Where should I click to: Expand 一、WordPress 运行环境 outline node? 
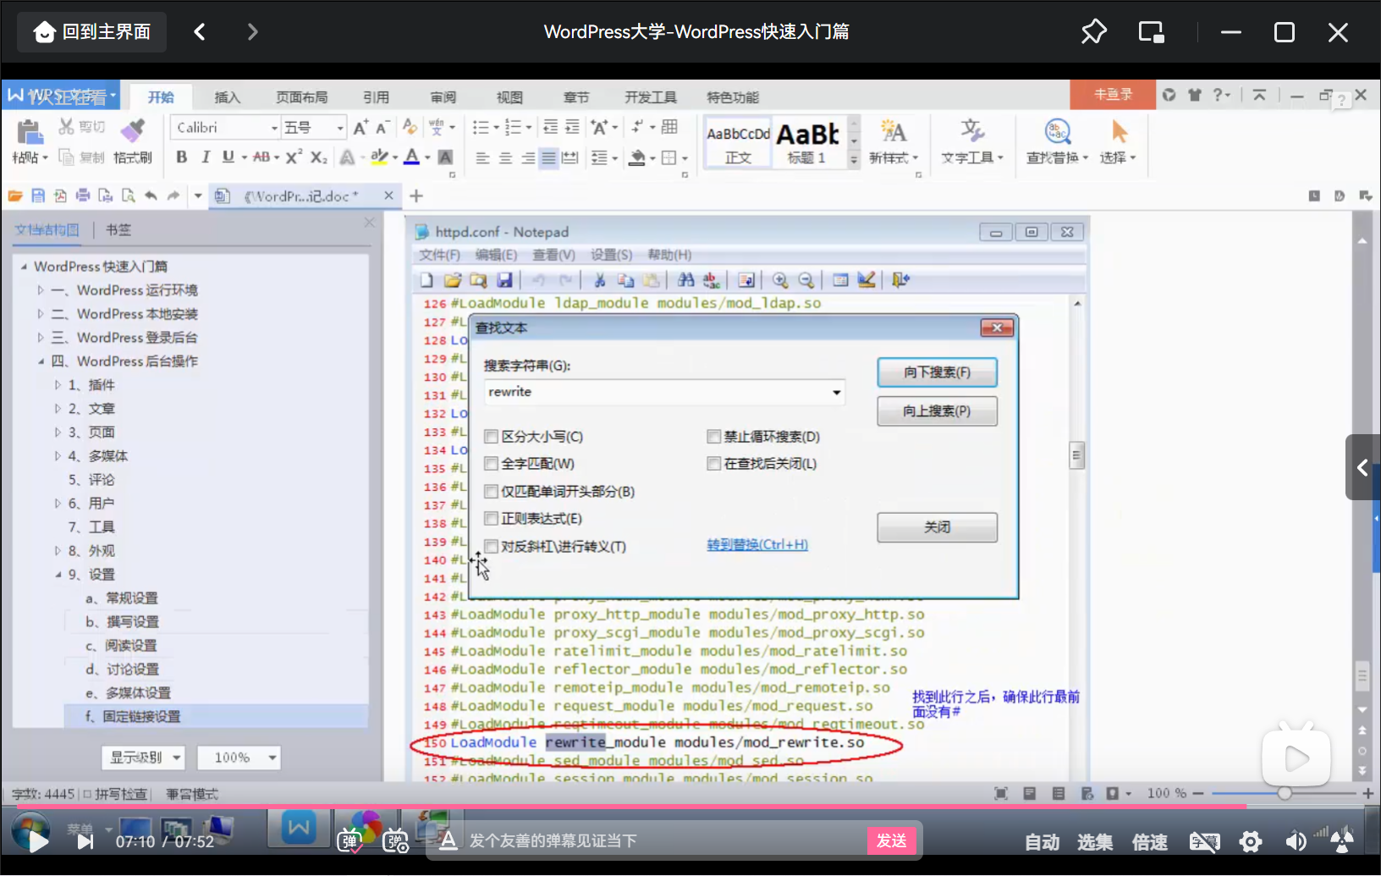coord(40,290)
